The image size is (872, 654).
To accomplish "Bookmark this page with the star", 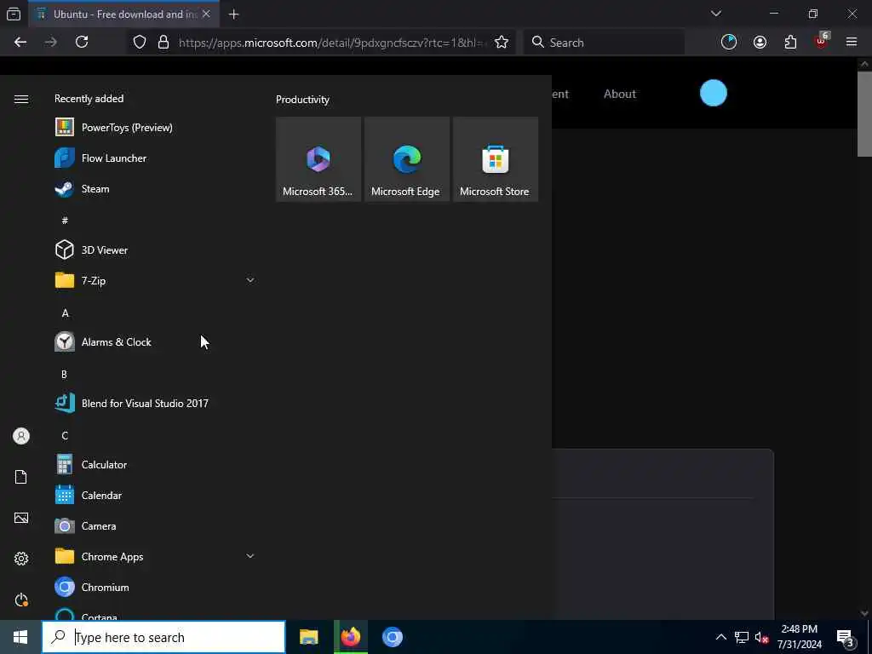I will 502,43.
